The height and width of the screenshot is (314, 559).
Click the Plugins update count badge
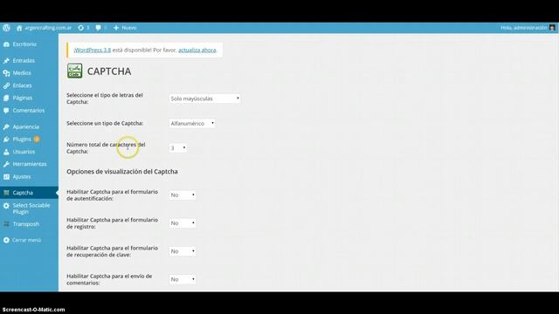click(37, 140)
